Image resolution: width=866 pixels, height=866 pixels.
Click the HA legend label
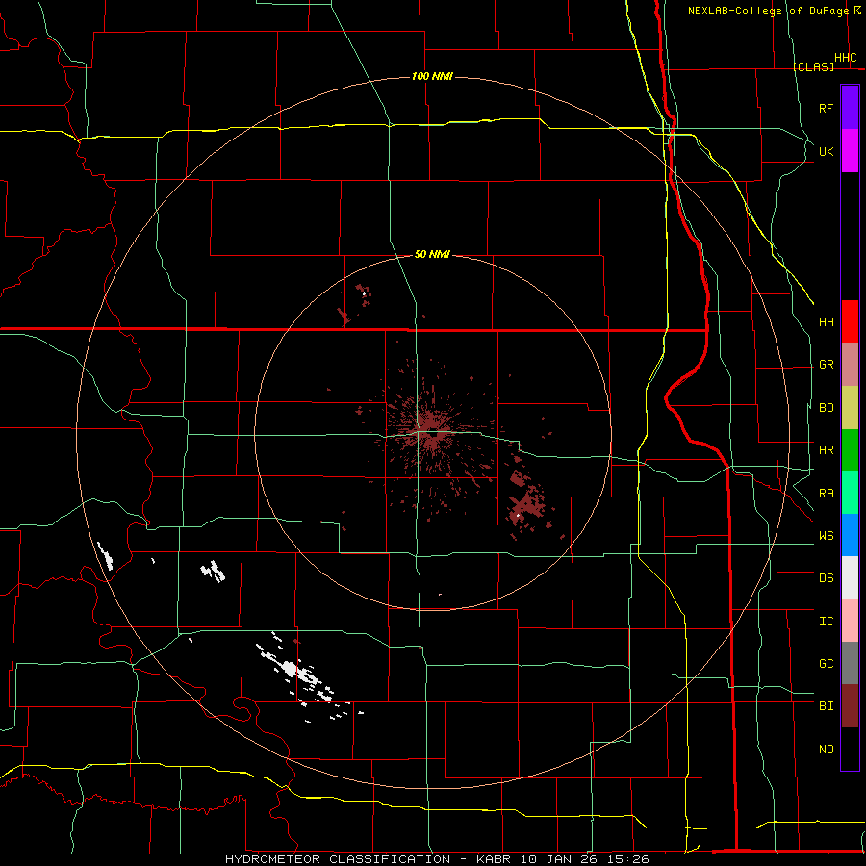(827, 321)
